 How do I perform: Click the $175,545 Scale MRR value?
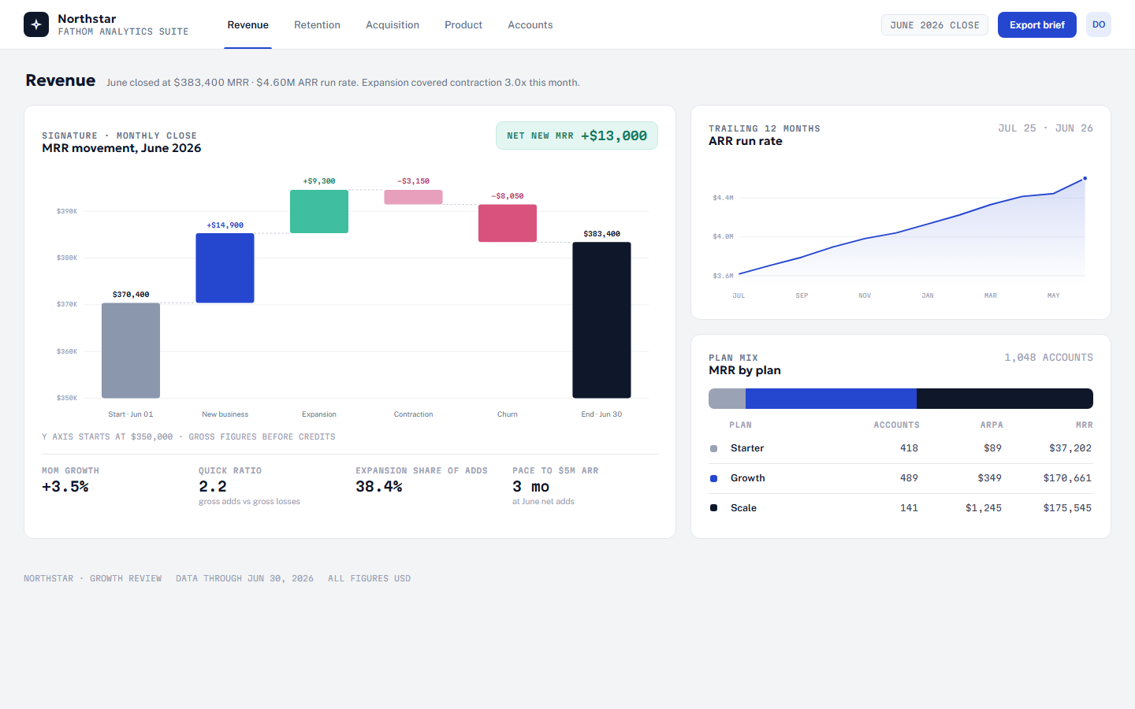[x=1067, y=508]
